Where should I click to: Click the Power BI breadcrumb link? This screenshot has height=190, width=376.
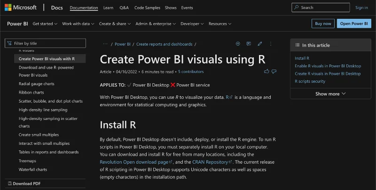123,44
